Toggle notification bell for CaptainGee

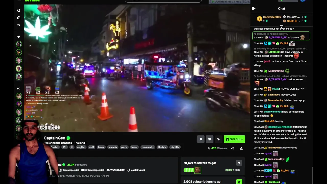click(x=201, y=139)
